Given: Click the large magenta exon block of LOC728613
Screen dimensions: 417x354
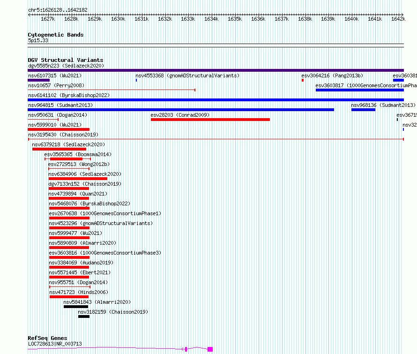Looking at the screenshot, I should point(210,349).
